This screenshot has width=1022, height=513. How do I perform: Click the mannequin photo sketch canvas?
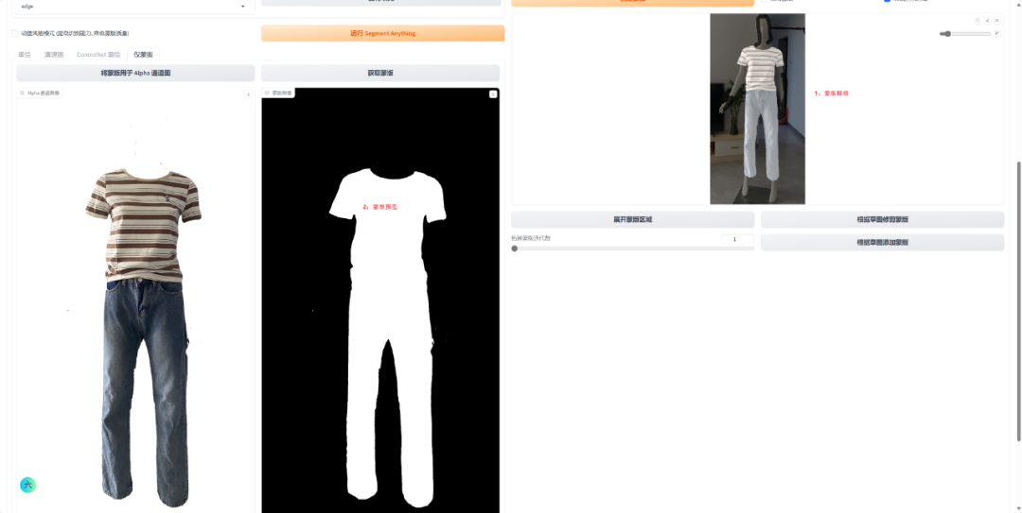point(757,109)
